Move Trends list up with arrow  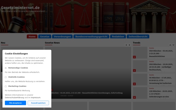pos(170,45)
